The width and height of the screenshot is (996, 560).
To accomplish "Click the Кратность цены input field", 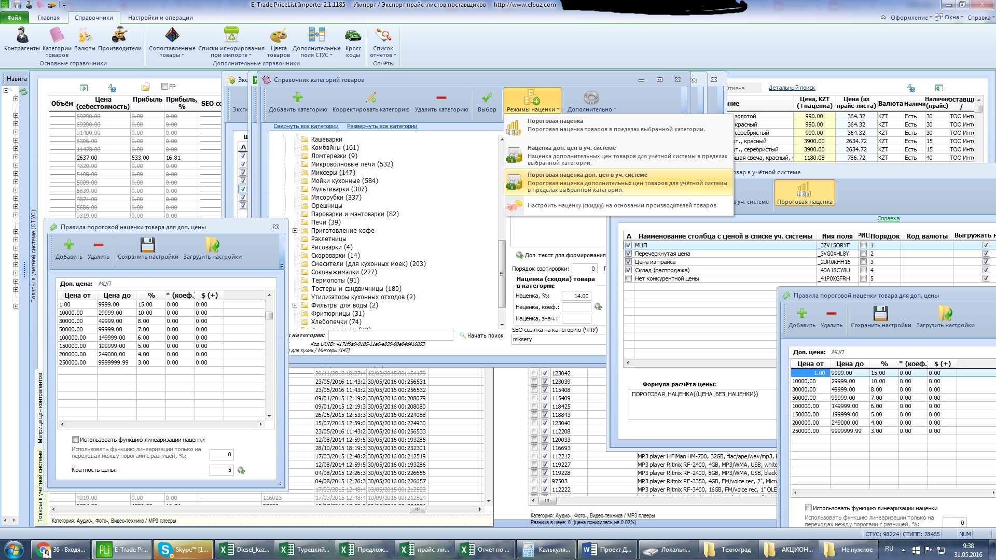I will 222,470.
